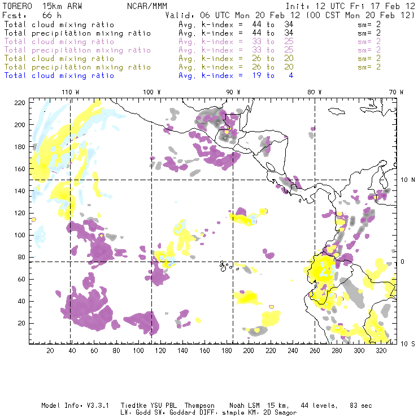Click the 'NCAR/MMM' header label
418x418 pixels.
[x=147, y=6]
